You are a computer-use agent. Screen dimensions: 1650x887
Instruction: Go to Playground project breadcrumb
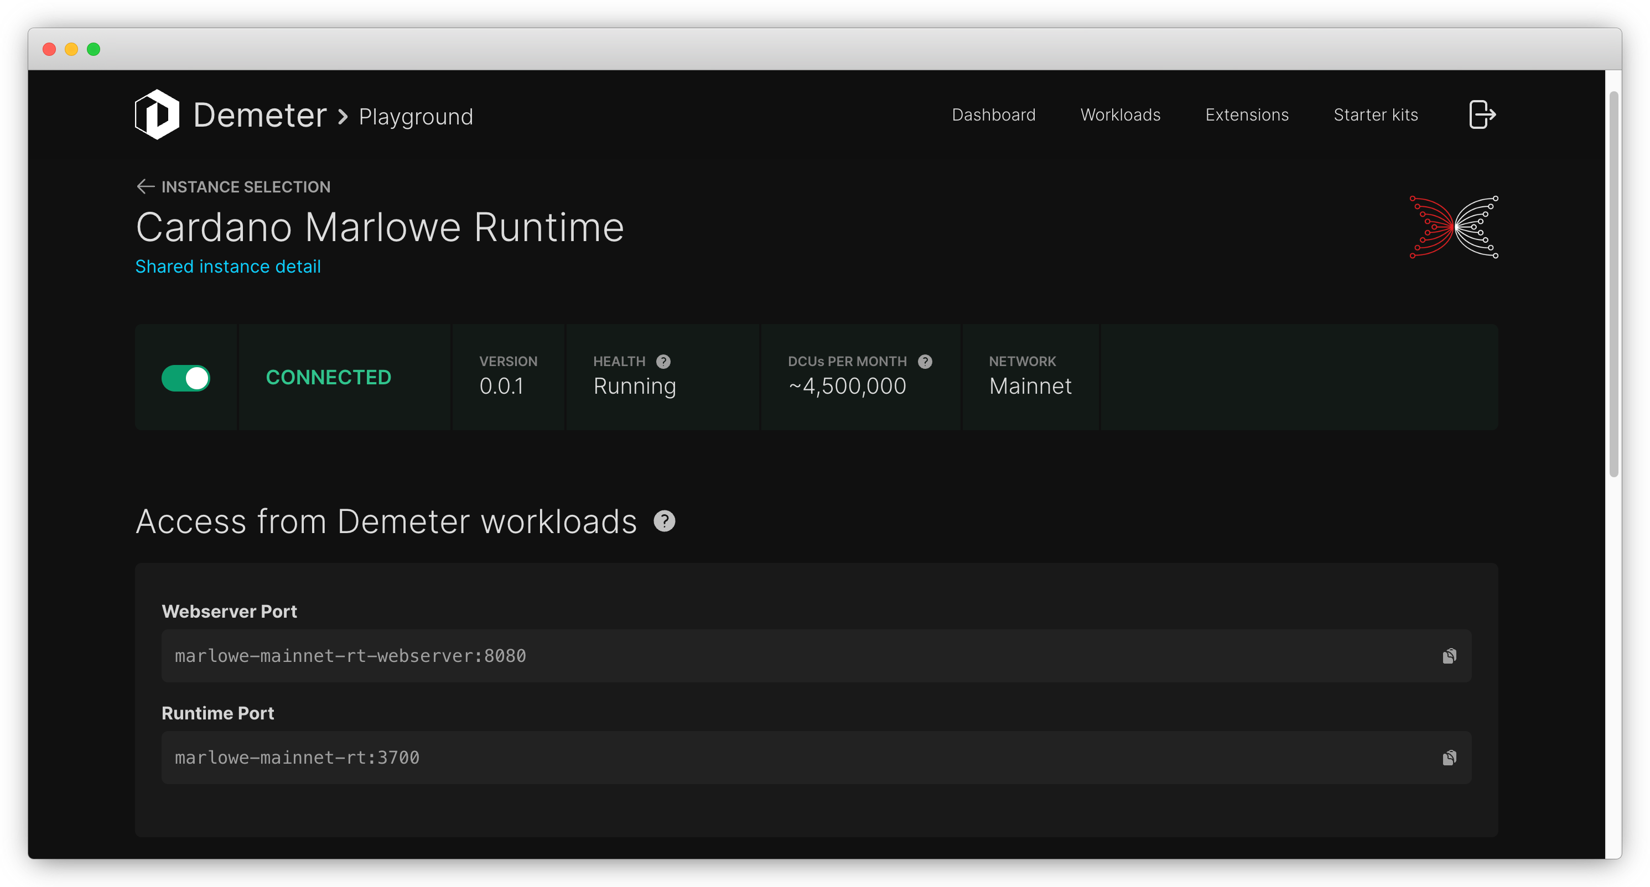pos(416,117)
